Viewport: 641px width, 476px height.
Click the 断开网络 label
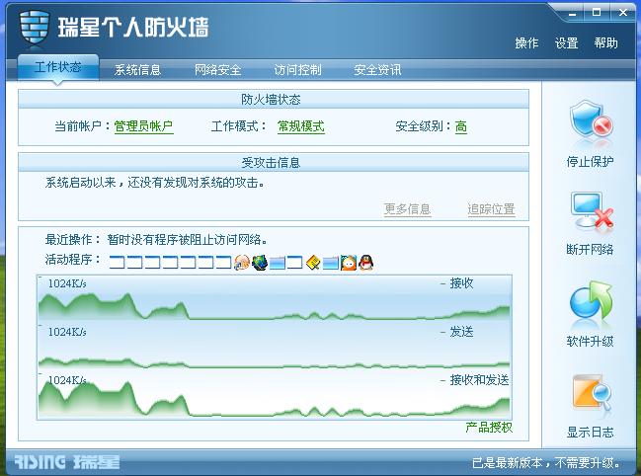pyautogui.click(x=590, y=249)
